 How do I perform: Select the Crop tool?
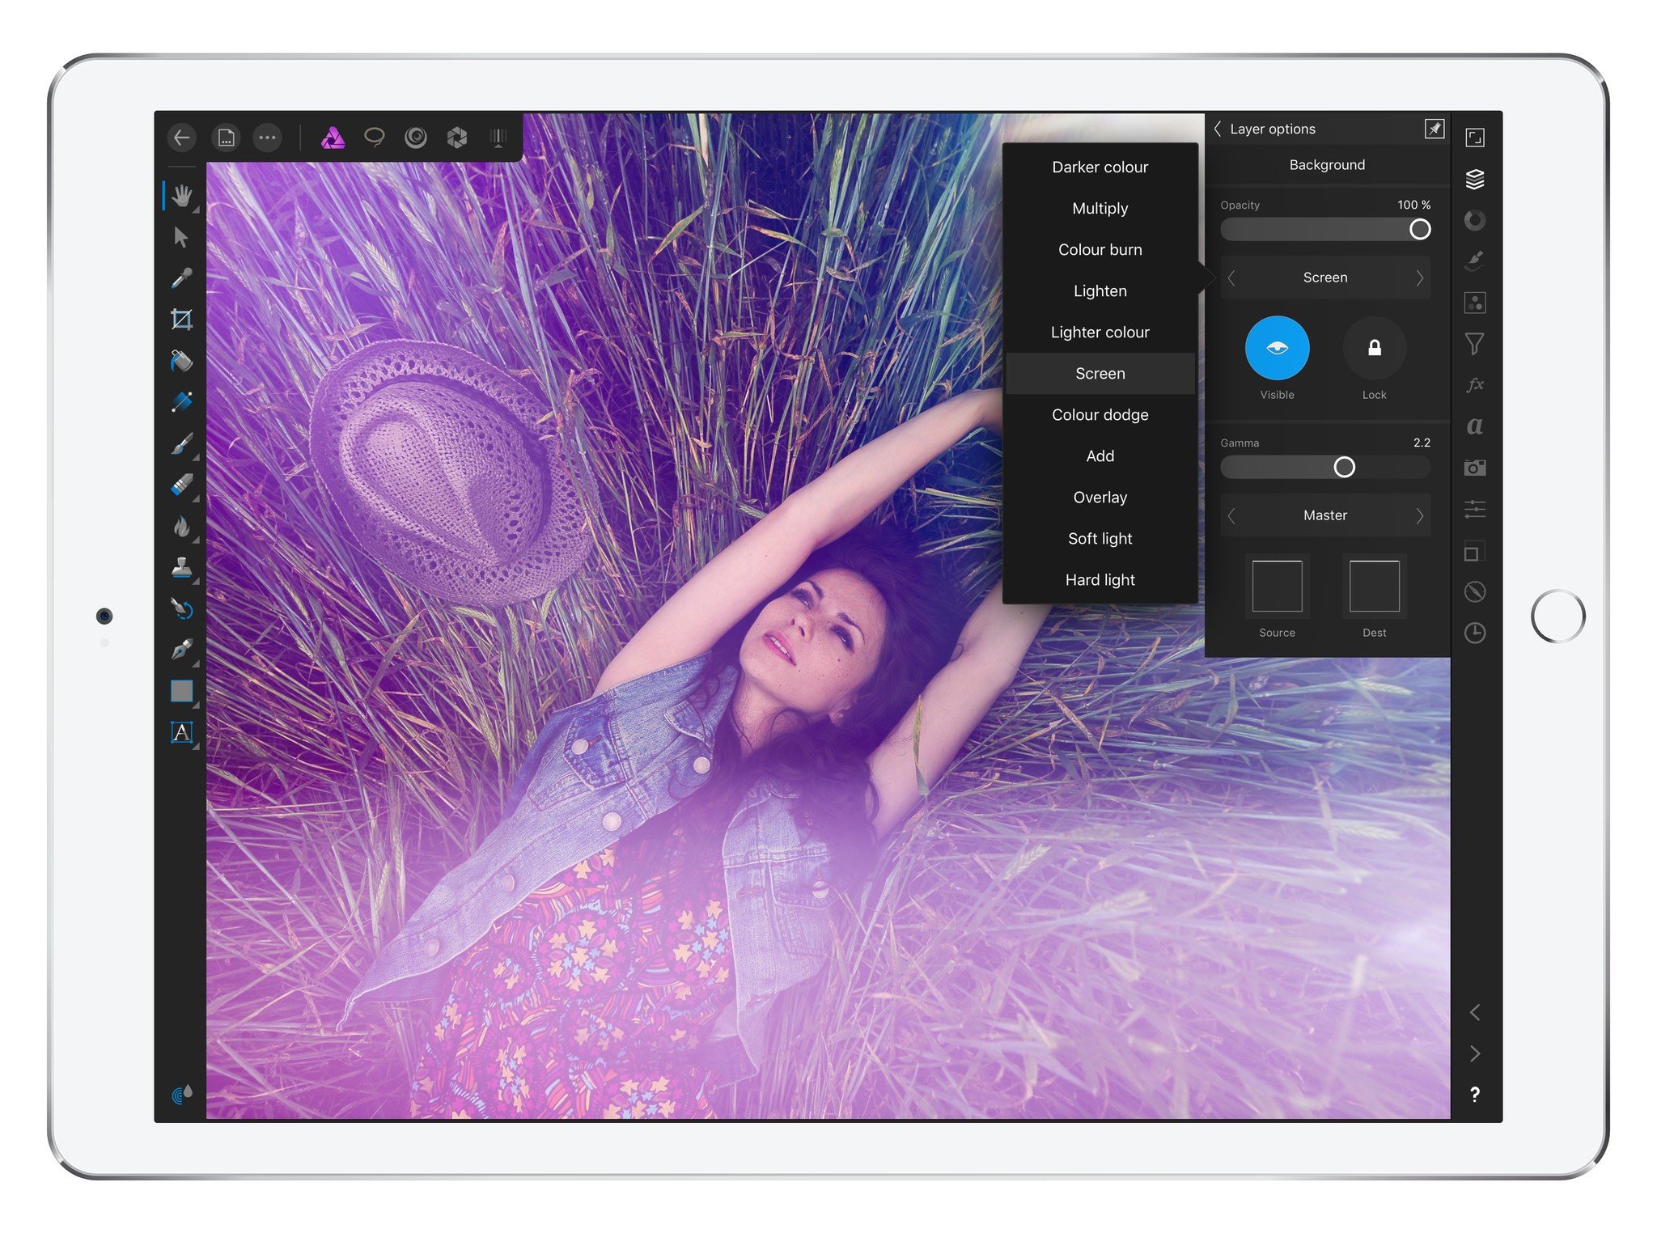pyautogui.click(x=181, y=319)
